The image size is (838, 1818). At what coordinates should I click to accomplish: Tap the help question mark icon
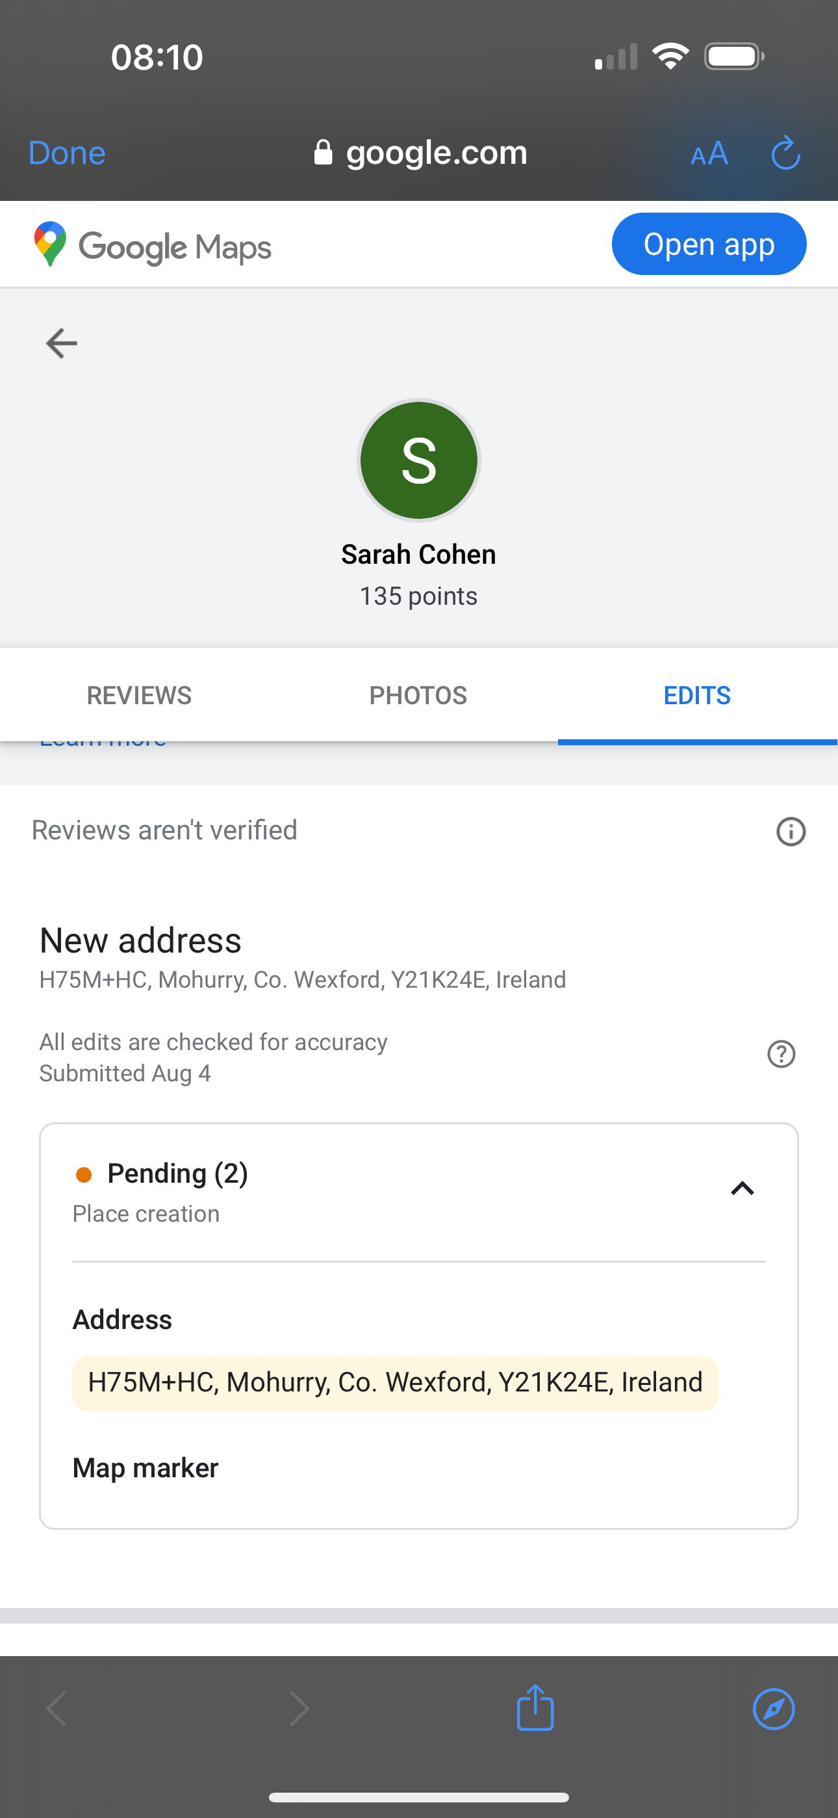pos(781,1055)
